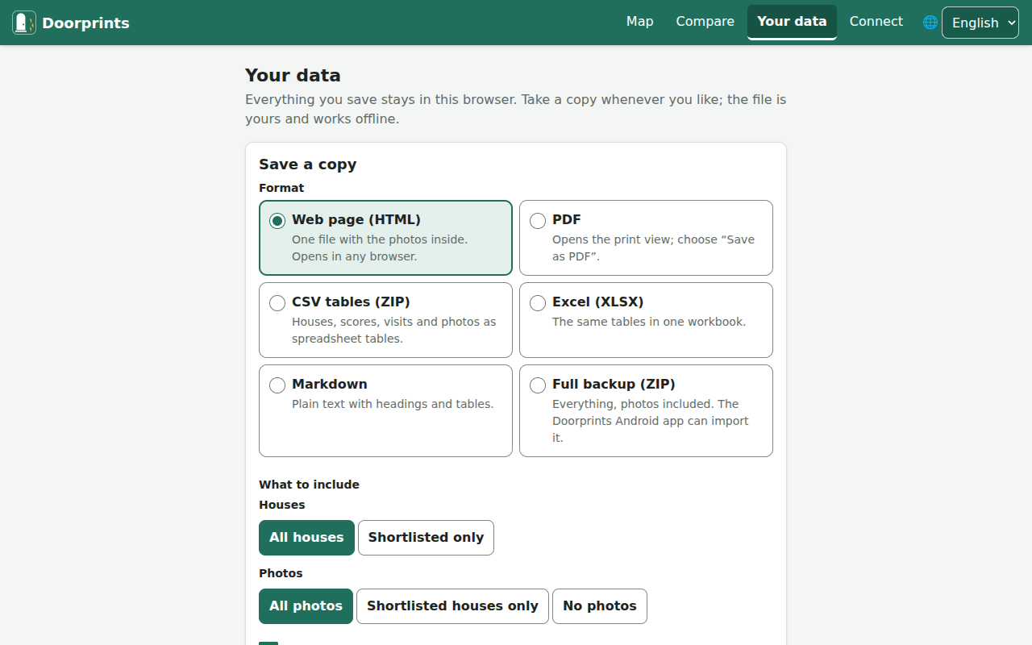This screenshot has height=645, width=1032.
Task: Click the Doorprints brand name
Action: [x=85, y=23]
